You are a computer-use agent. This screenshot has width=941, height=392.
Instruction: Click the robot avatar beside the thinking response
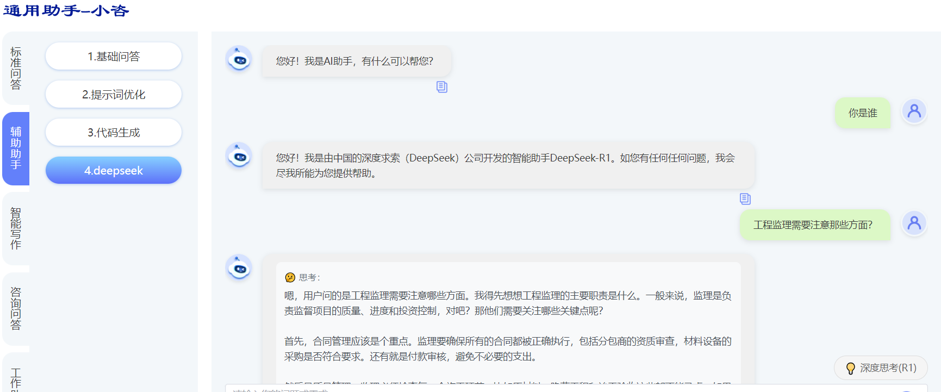click(239, 267)
